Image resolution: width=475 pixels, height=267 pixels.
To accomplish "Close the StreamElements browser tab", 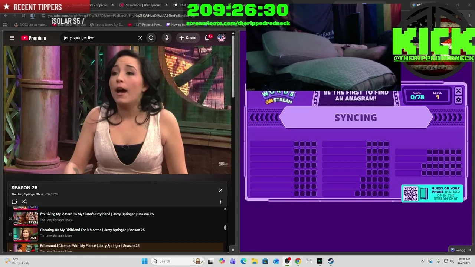I will pyautogui.click(x=112, y=5).
